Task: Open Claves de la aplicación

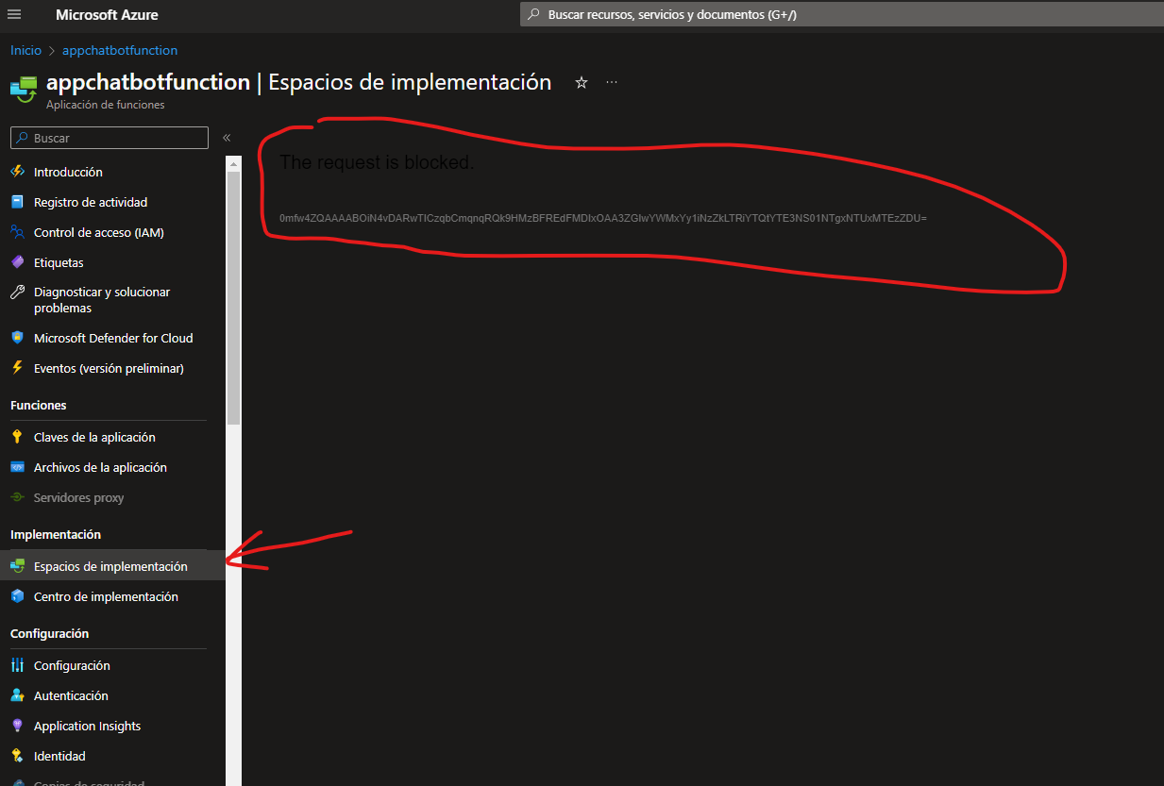Action: (94, 437)
